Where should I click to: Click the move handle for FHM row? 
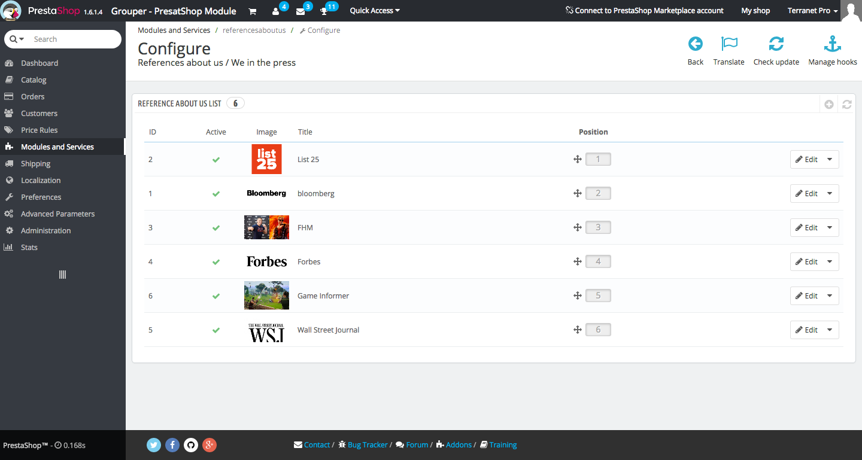coord(578,227)
